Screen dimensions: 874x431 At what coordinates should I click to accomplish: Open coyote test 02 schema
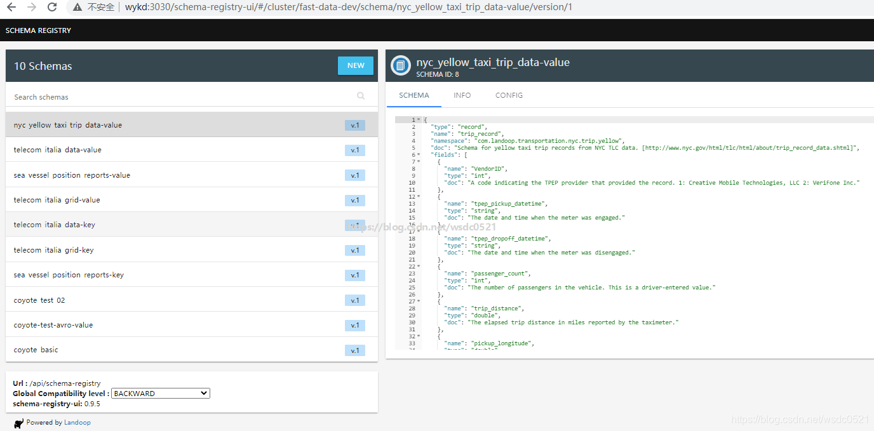pyautogui.click(x=192, y=300)
